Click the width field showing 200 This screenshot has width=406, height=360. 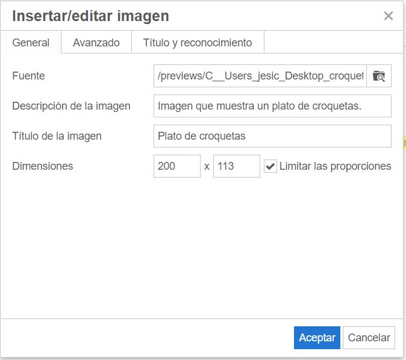point(176,166)
